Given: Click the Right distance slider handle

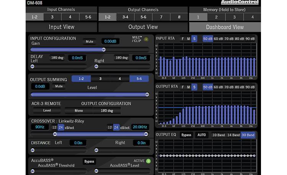Looking at the screenshot, I should (96, 150).
